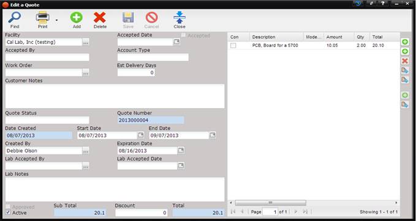Sort by the Amount column header
This screenshot has width=416, height=221.
pyautogui.click(x=339, y=37)
